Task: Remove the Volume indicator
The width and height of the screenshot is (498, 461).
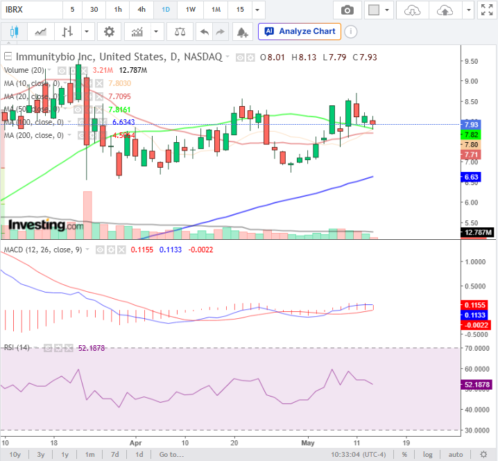Action: [83, 70]
